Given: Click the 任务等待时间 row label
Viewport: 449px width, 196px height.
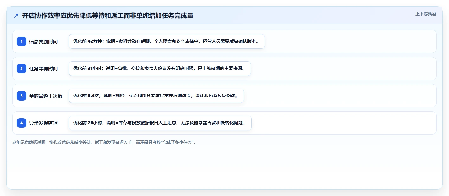Looking at the screenshot, I should pyautogui.click(x=43, y=69).
